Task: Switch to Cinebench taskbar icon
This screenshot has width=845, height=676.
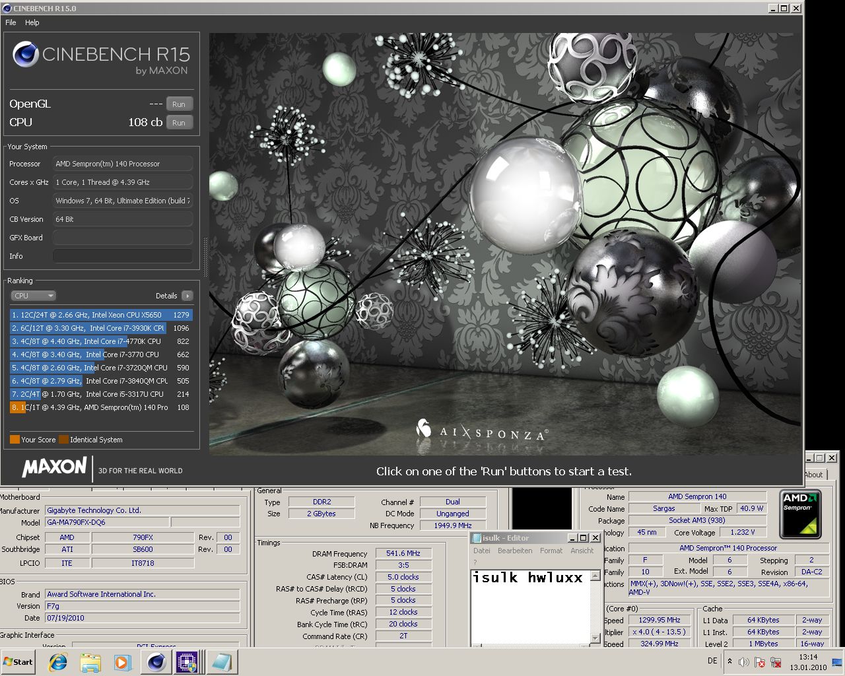Action: click(x=156, y=662)
